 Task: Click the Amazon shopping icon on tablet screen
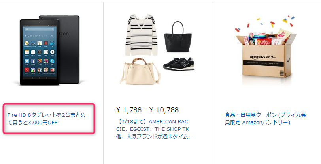(x=33, y=43)
